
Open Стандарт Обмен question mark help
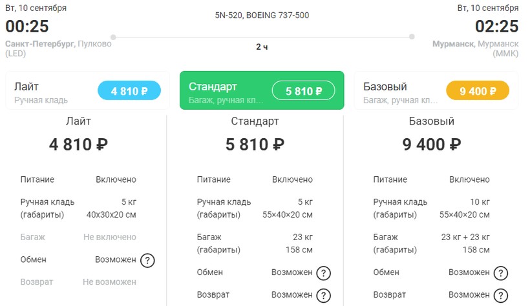[324, 273]
